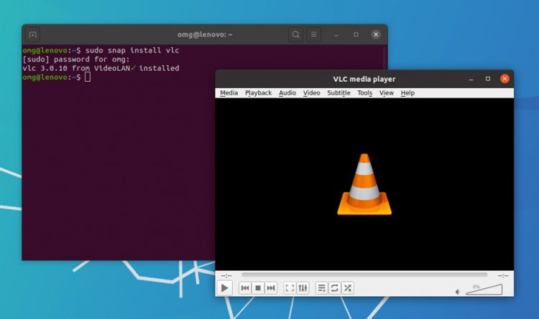Screen dimensions: 539x319
Task: Open the Audio menu
Action: 287,93
